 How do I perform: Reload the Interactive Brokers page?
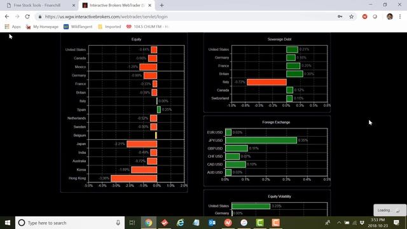coord(27,17)
